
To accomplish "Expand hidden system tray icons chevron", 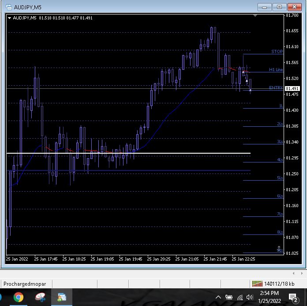I will point(218,297).
